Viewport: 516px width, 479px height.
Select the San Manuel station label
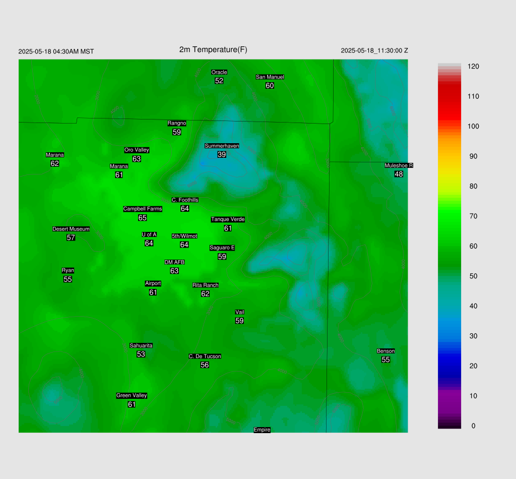tap(270, 77)
